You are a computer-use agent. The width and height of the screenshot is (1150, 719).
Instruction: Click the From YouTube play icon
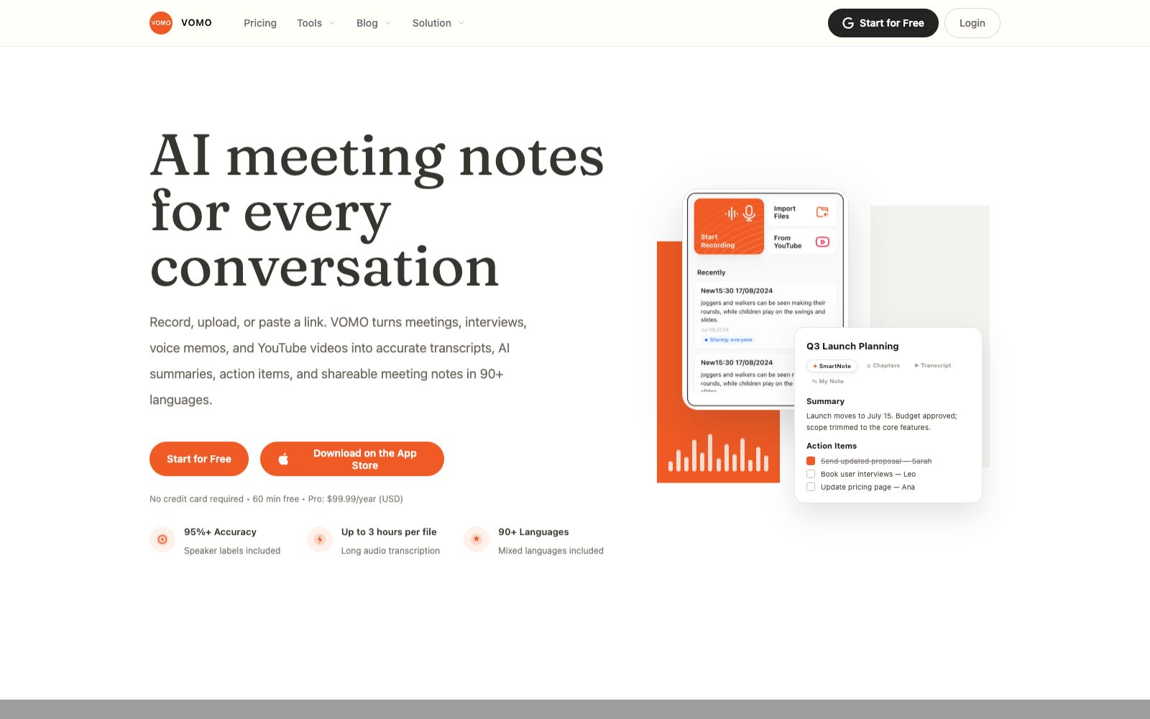pyautogui.click(x=822, y=242)
